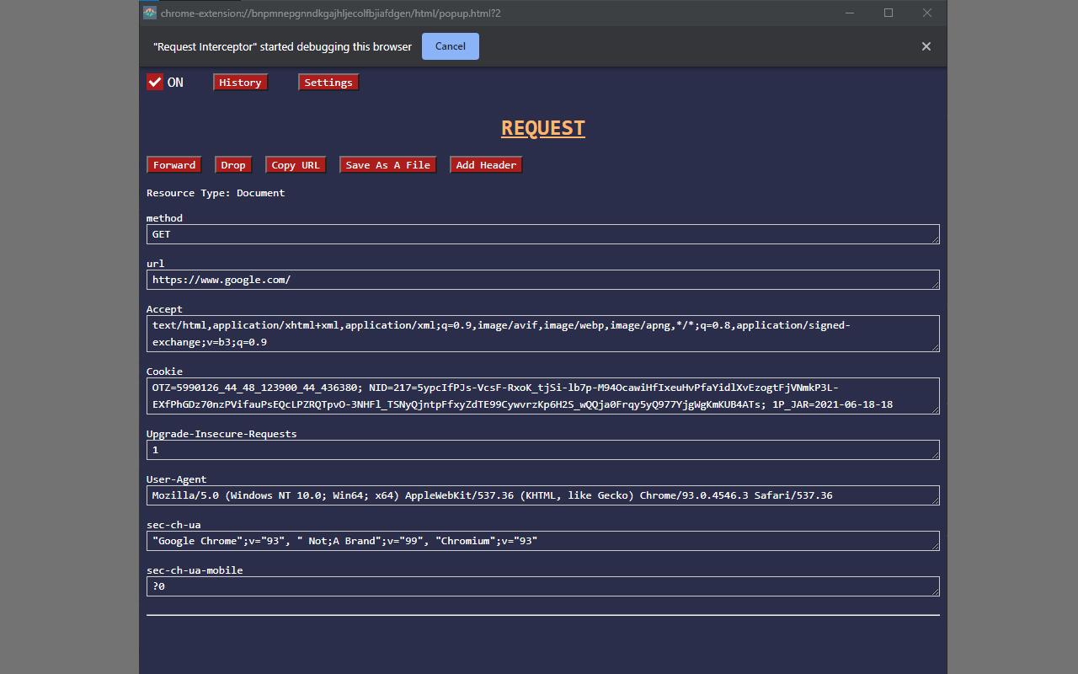Click the Add Header button

(486, 165)
